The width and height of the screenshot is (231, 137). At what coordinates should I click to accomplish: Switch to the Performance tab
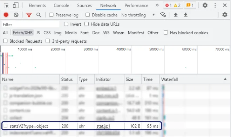(136, 6)
